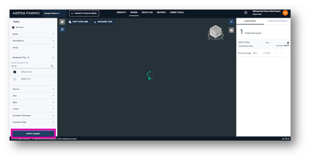310x160 pixels.
Task: Click the search magnifier in Equipment Tag
Action: click(x=52, y=66)
